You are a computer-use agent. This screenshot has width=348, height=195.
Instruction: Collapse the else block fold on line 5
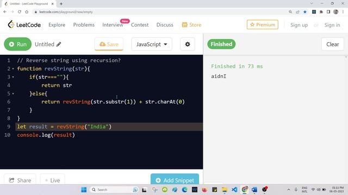click(x=13, y=94)
